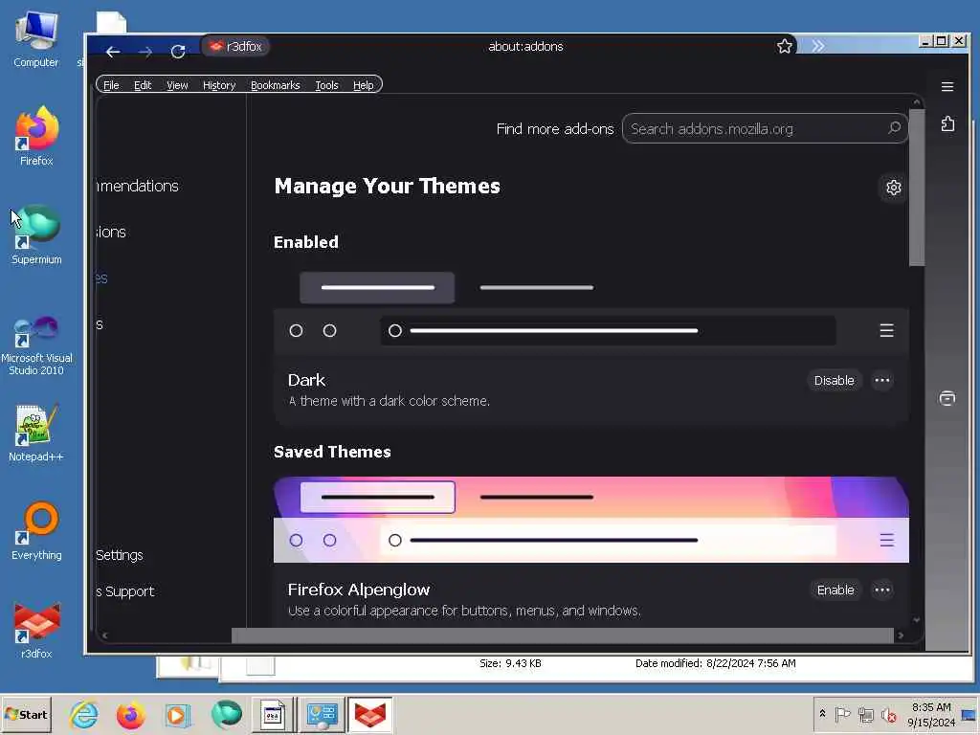Viewport: 980px width, 735px height.
Task: Select Themes category in add-ons sidebar
Action: click(101, 278)
